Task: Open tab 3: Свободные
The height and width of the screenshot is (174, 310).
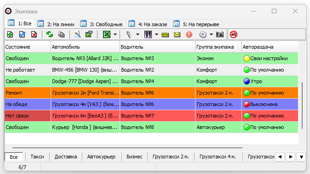Action: [x=102, y=24]
